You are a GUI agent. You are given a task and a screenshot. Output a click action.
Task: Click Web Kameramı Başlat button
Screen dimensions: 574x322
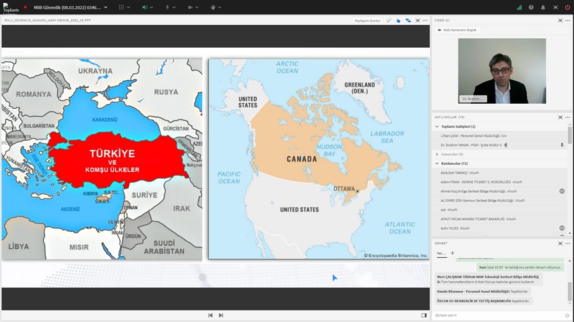[x=457, y=30]
